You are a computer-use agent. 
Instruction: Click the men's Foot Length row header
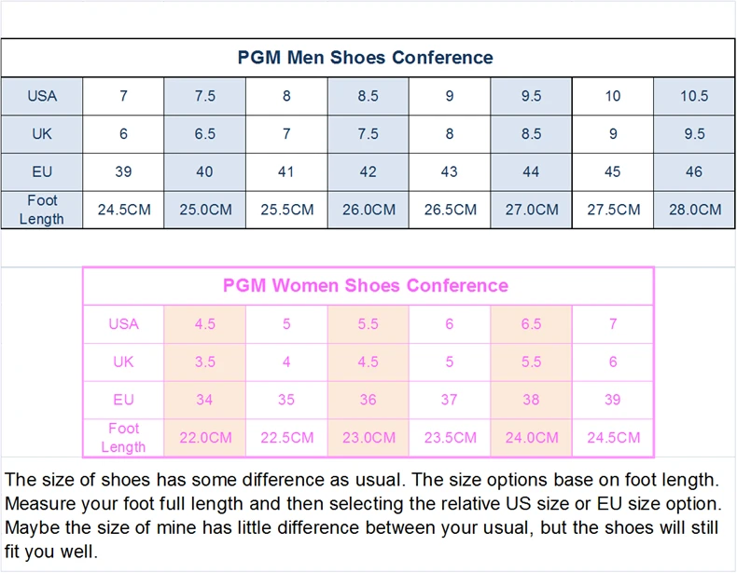[42, 210]
